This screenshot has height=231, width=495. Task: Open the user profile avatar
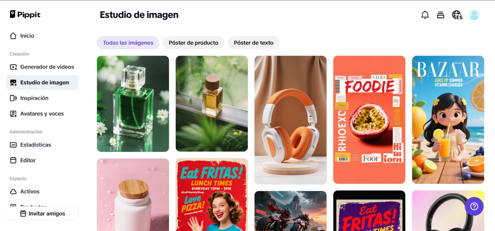pyautogui.click(x=474, y=15)
